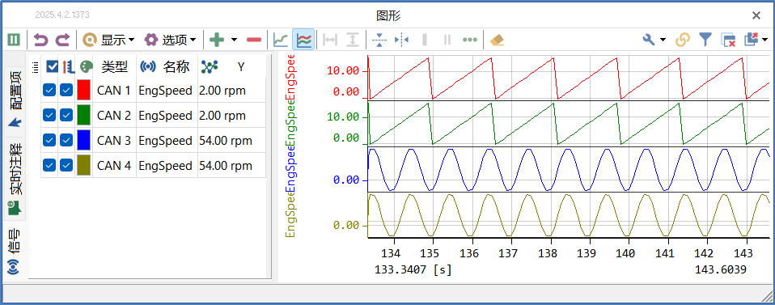Expand the arrow beside the pop-out window icon
This screenshot has height=305, width=775.
pos(764,40)
